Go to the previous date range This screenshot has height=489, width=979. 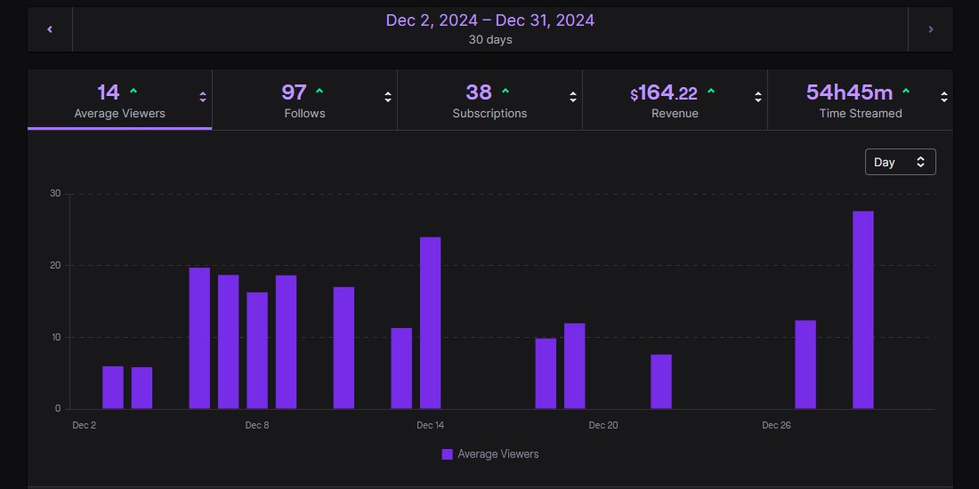tap(50, 29)
